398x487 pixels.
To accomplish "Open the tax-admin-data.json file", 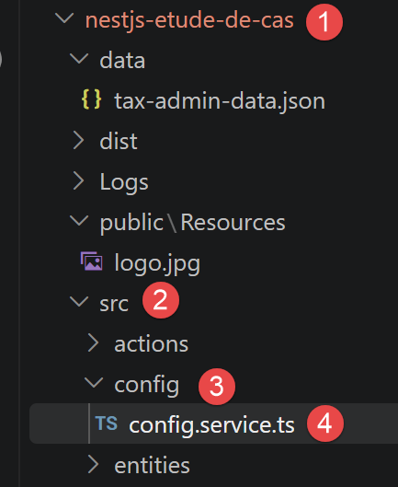I will 220,101.
